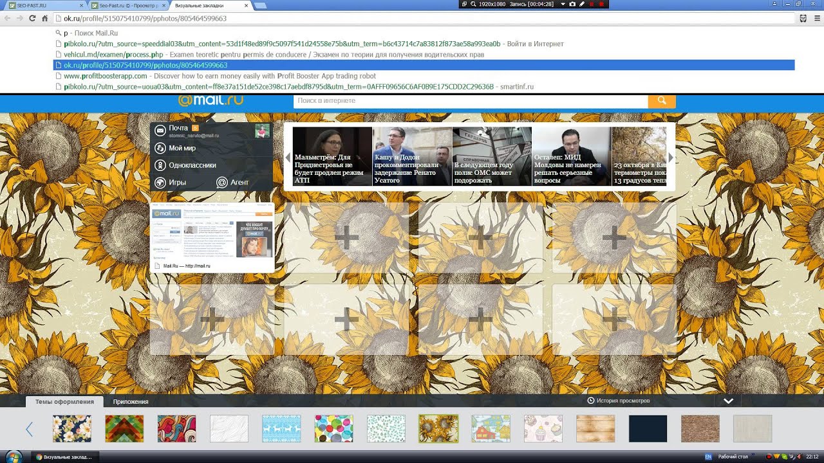The width and height of the screenshot is (824, 463).
Task: Open the Chrome menu hamburger icon
Action: [818, 19]
